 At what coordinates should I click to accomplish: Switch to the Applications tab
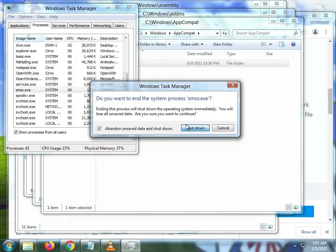click(x=19, y=26)
